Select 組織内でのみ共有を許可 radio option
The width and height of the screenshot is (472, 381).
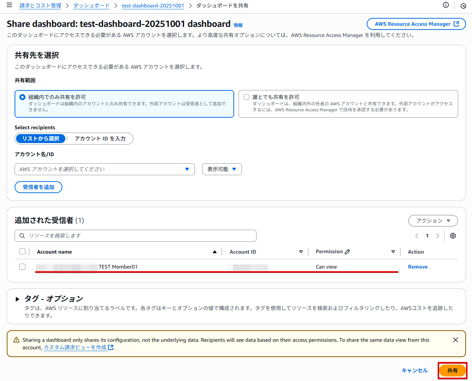[x=22, y=97]
